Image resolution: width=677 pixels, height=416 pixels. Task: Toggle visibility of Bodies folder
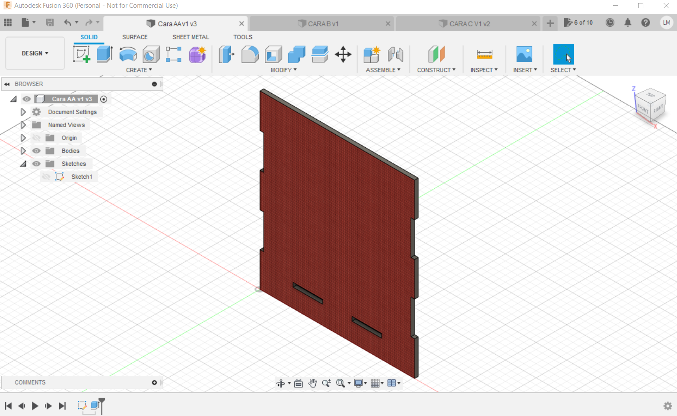[x=37, y=151]
